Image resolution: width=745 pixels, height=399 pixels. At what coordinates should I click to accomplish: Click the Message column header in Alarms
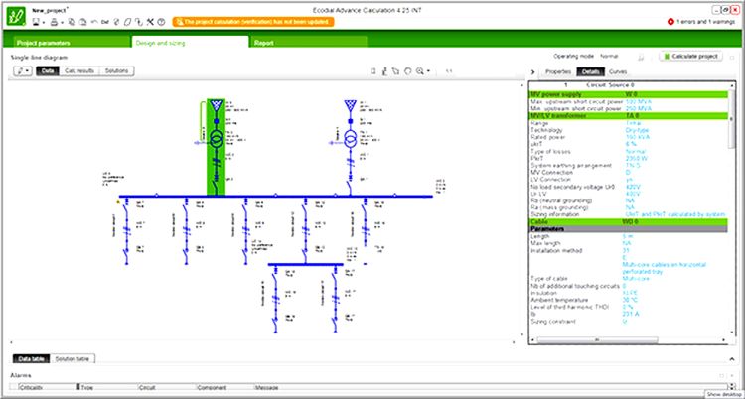(490, 388)
